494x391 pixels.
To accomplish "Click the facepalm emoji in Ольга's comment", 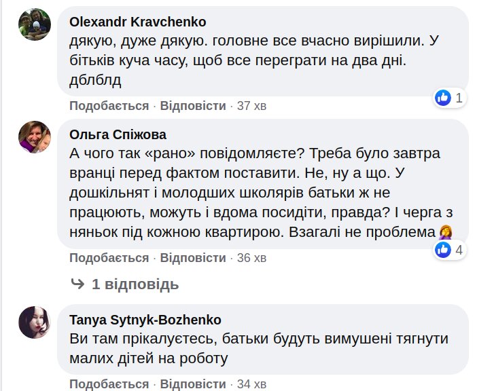I will pos(446,232).
